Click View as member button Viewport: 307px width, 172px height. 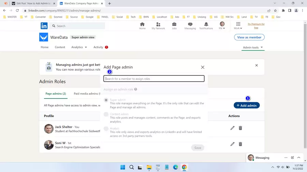[249, 37]
